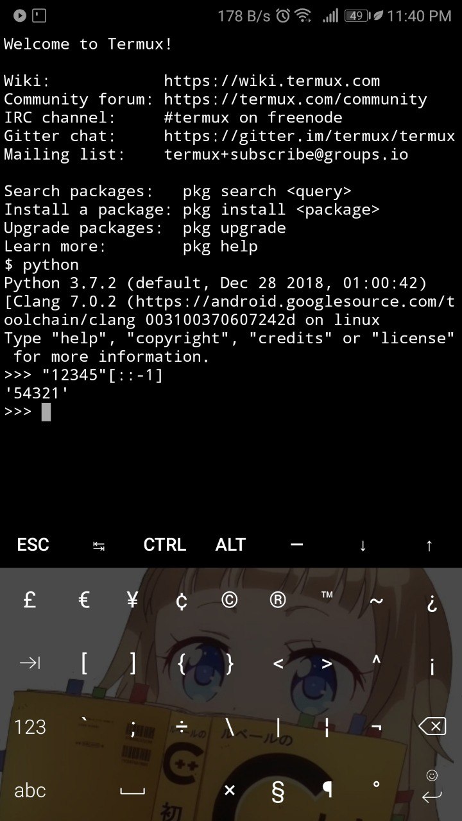The height and width of the screenshot is (821, 462).
Task: Tap the backspace delete key
Action: tap(432, 726)
